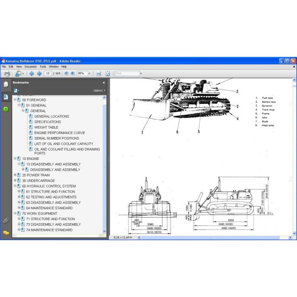Click the bookmark icon beside SPECIFICATIONS

(31, 122)
